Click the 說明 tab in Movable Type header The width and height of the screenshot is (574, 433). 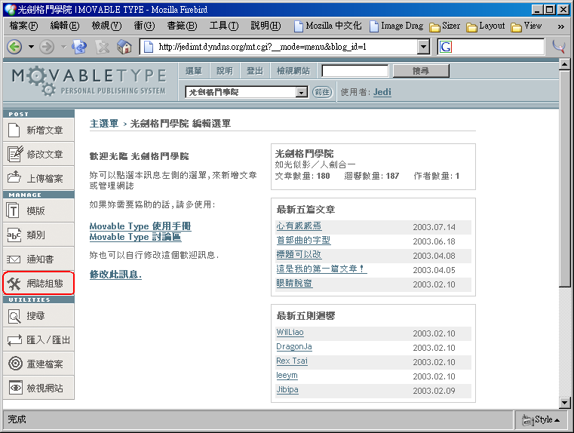[x=225, y=71]
